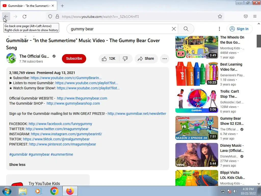
Task: Open the Watch Gummy Bear Show playlist link
Action: (x=88, y=88)
